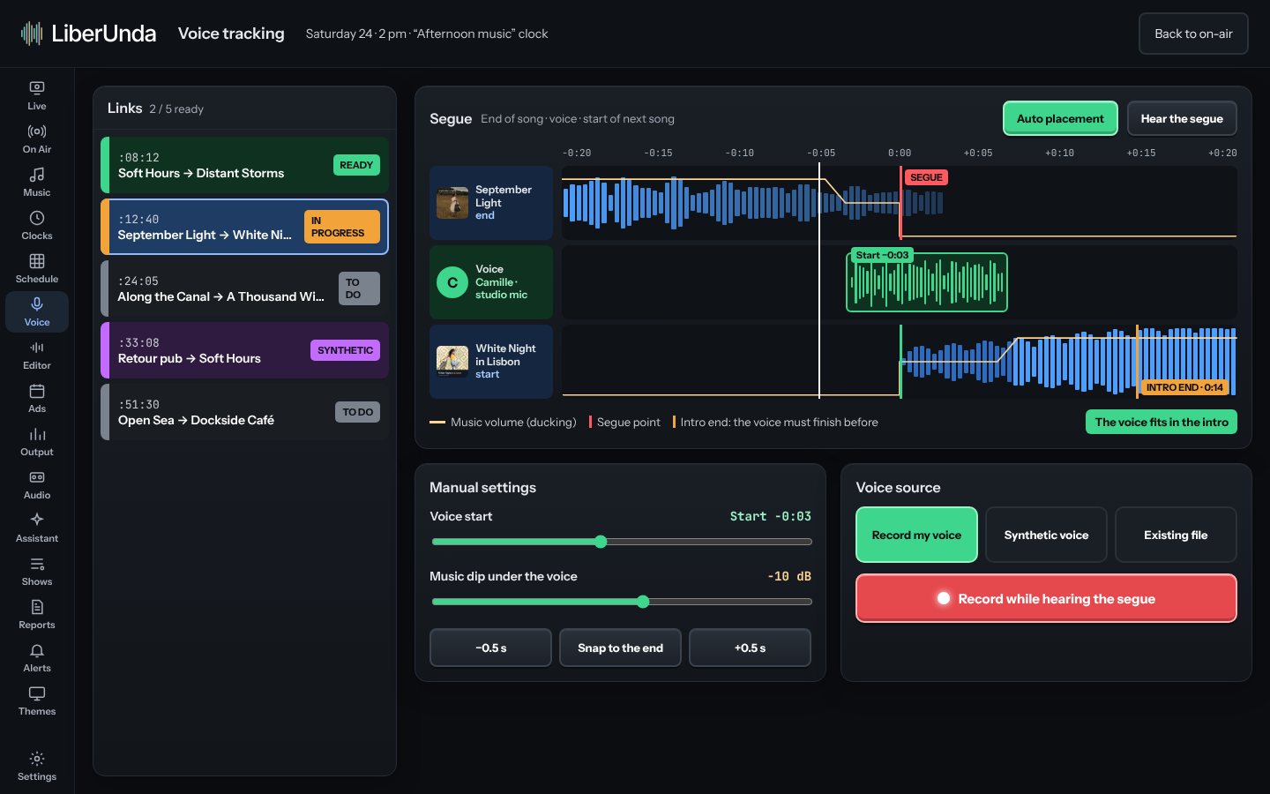Select the Open Sea → Dockside Café link
Viewport: 1270px width, 794px height.
tap(244, 412)
